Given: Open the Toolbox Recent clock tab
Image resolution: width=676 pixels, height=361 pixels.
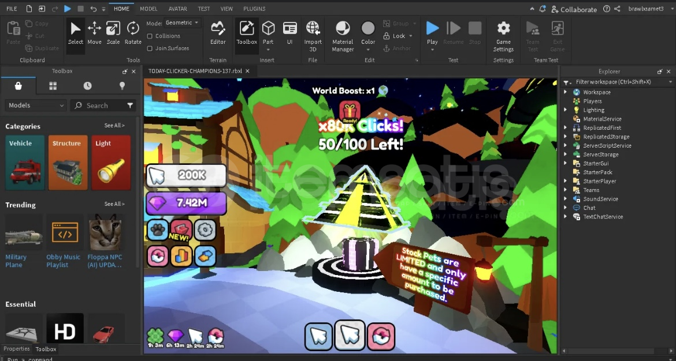Looking at the screenshot, I should point(87,86).
